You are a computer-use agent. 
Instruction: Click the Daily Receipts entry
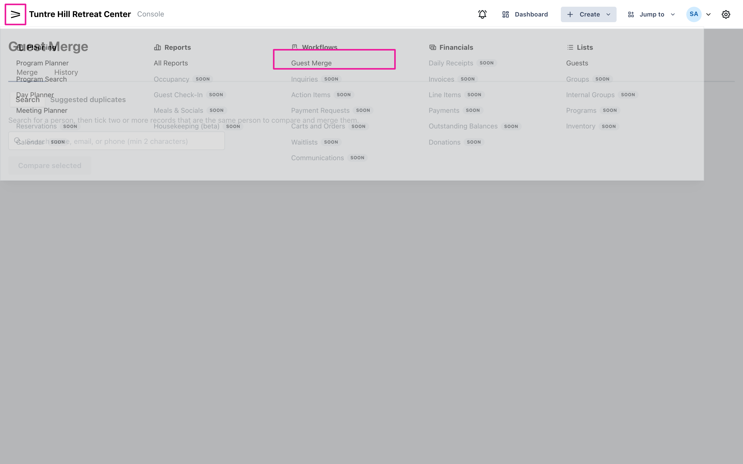tap(451, 63)
